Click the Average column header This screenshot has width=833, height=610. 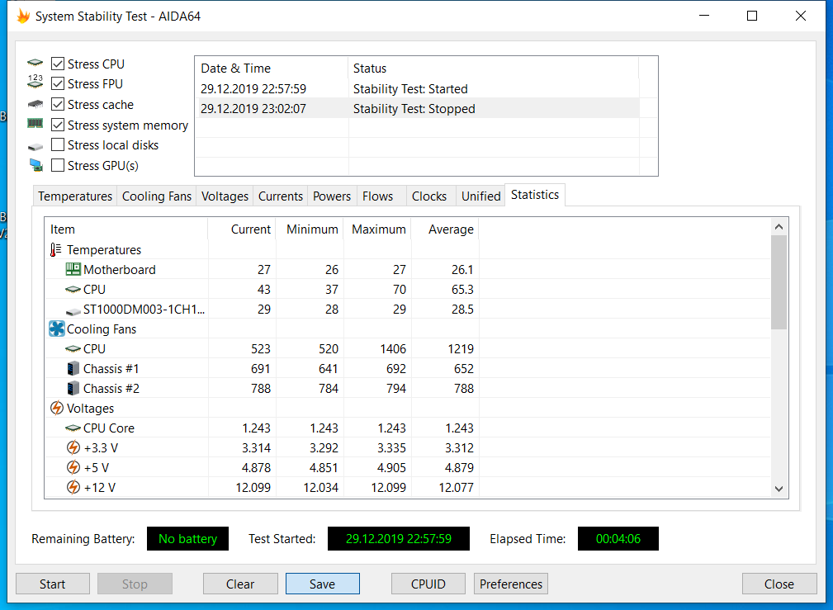click(445, 229)
